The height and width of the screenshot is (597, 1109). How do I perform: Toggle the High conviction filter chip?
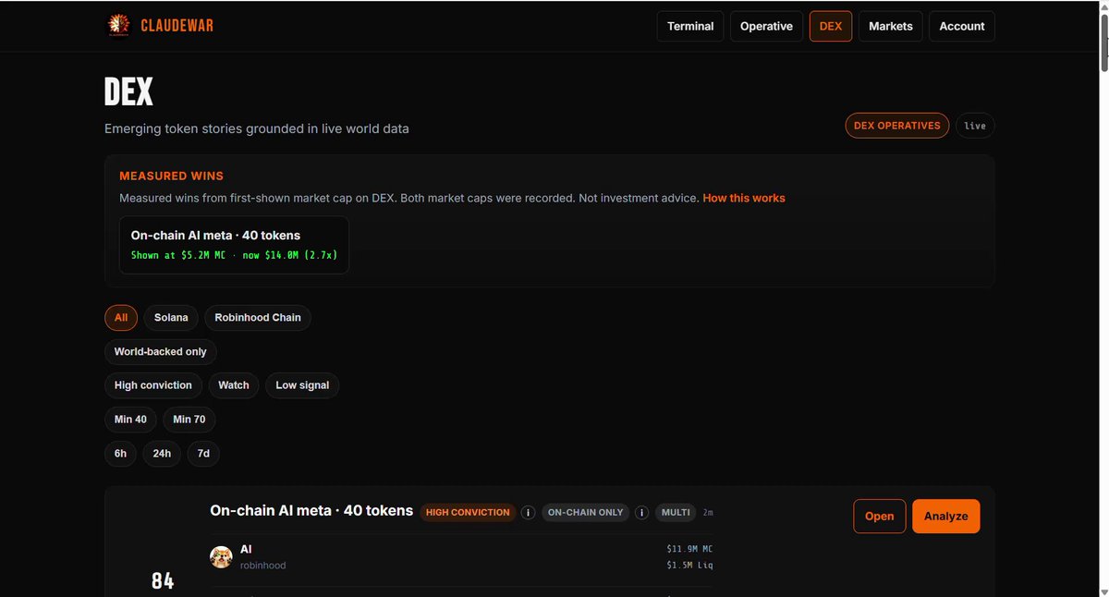(x=153, y=385)
